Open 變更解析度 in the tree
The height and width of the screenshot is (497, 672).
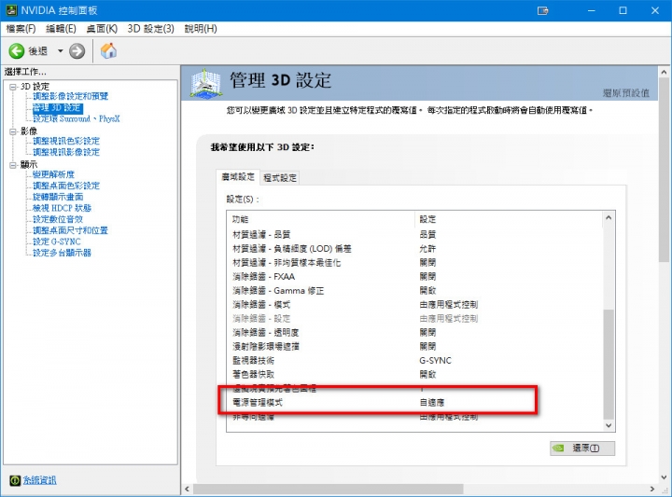pos(53,174)
